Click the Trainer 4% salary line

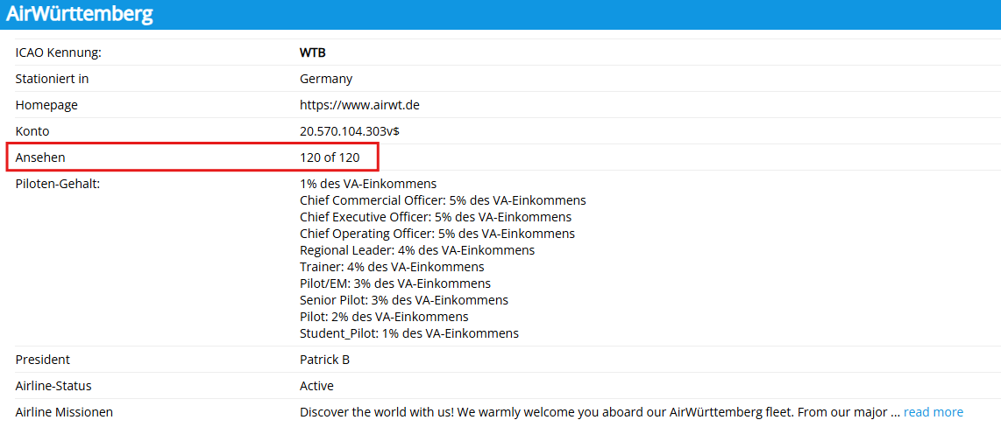392,267
